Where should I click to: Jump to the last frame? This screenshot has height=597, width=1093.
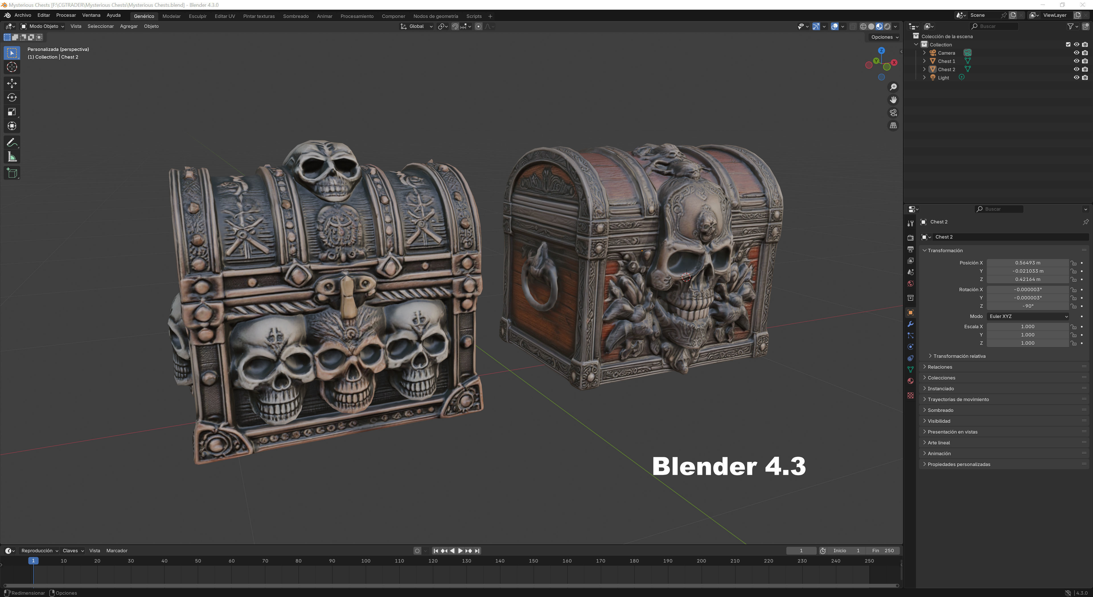(x=477, y=551)
